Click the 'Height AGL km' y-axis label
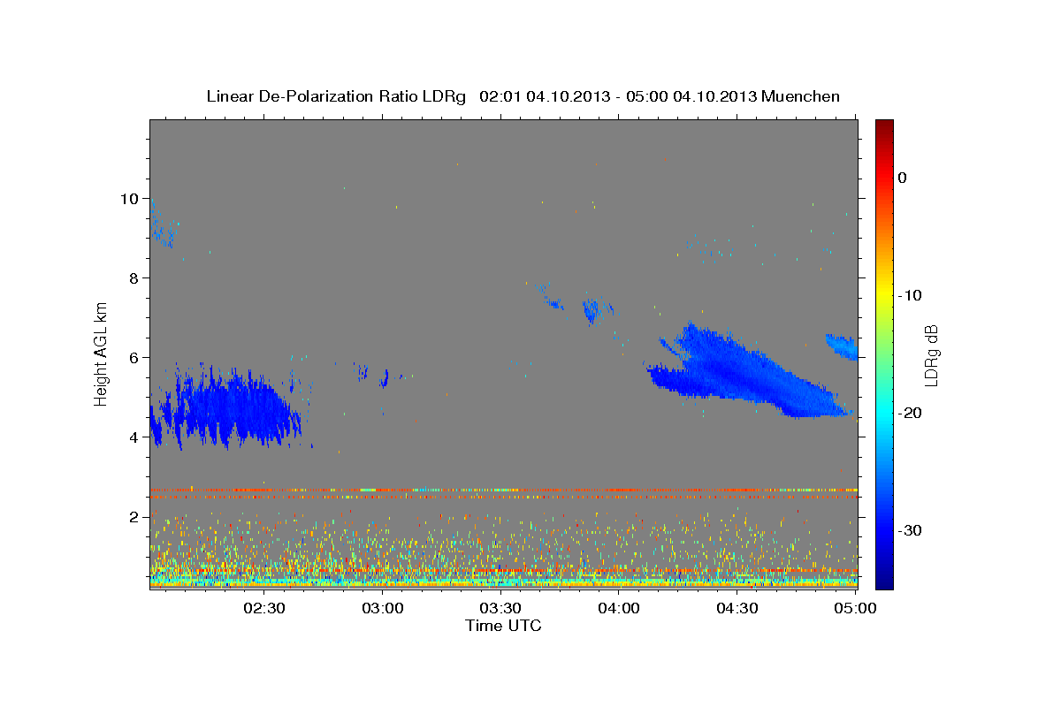Viewport: 1061px width, 707px height. click(x=102, y=353)
